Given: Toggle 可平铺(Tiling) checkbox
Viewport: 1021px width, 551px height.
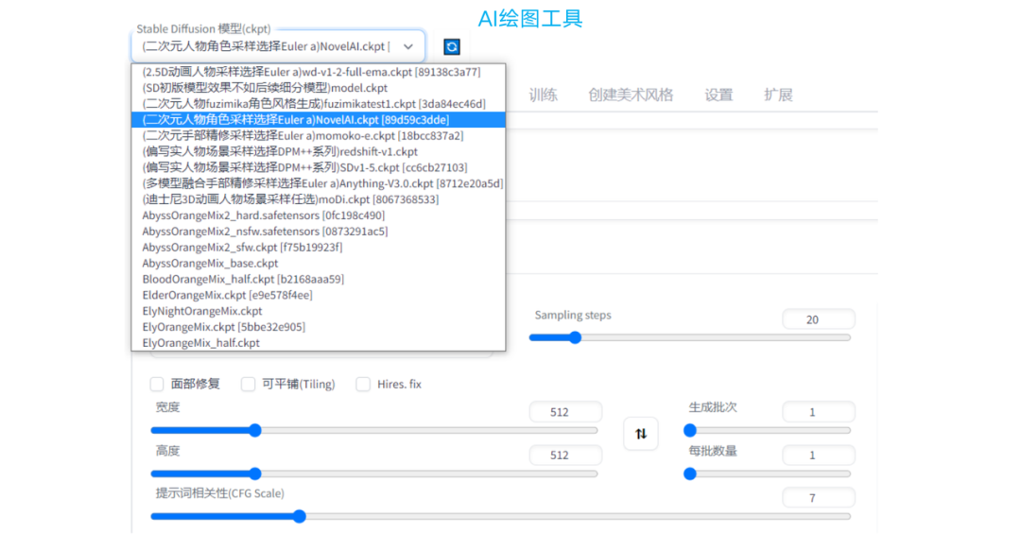Looking at the screenshot, I should tap(248, 385).
